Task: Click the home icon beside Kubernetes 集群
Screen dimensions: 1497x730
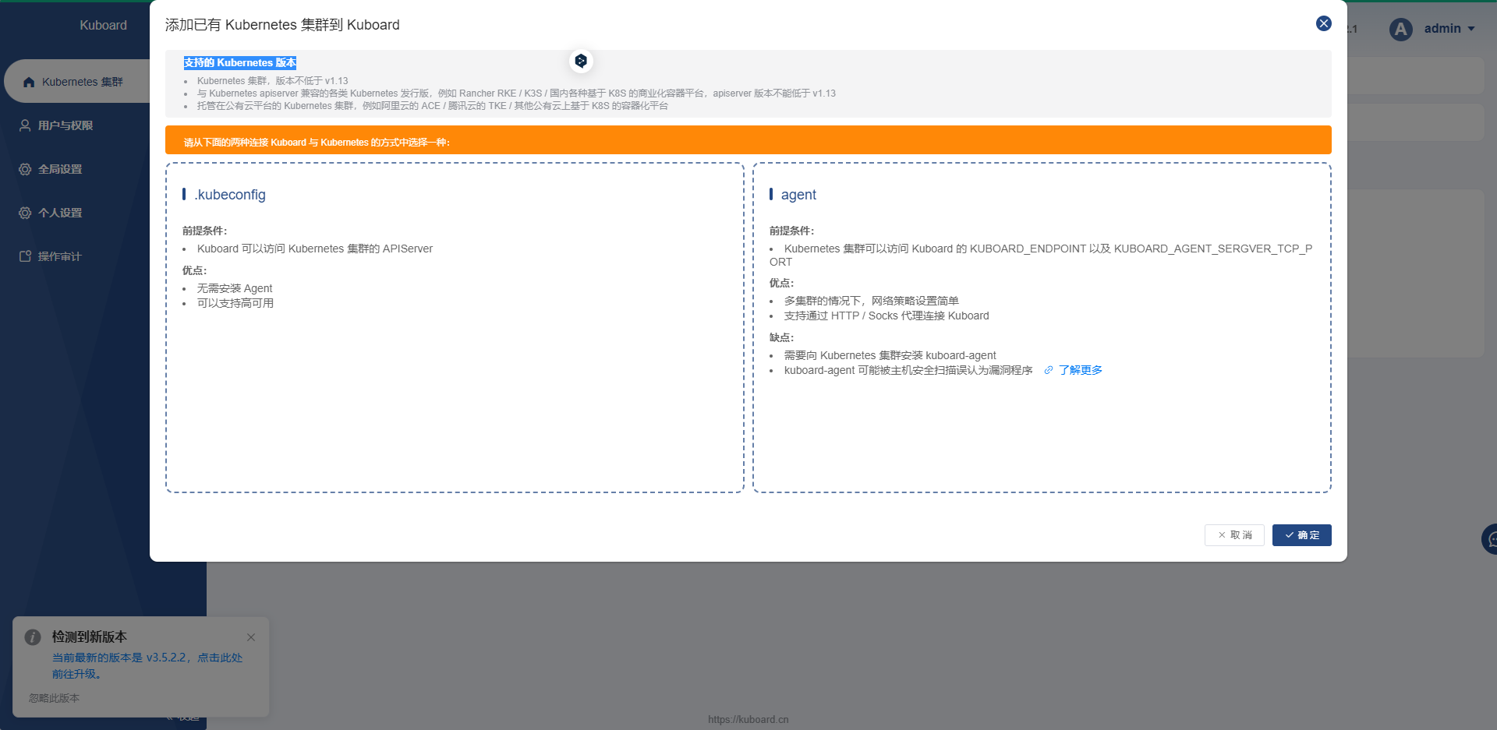Action: click(29, 82)
